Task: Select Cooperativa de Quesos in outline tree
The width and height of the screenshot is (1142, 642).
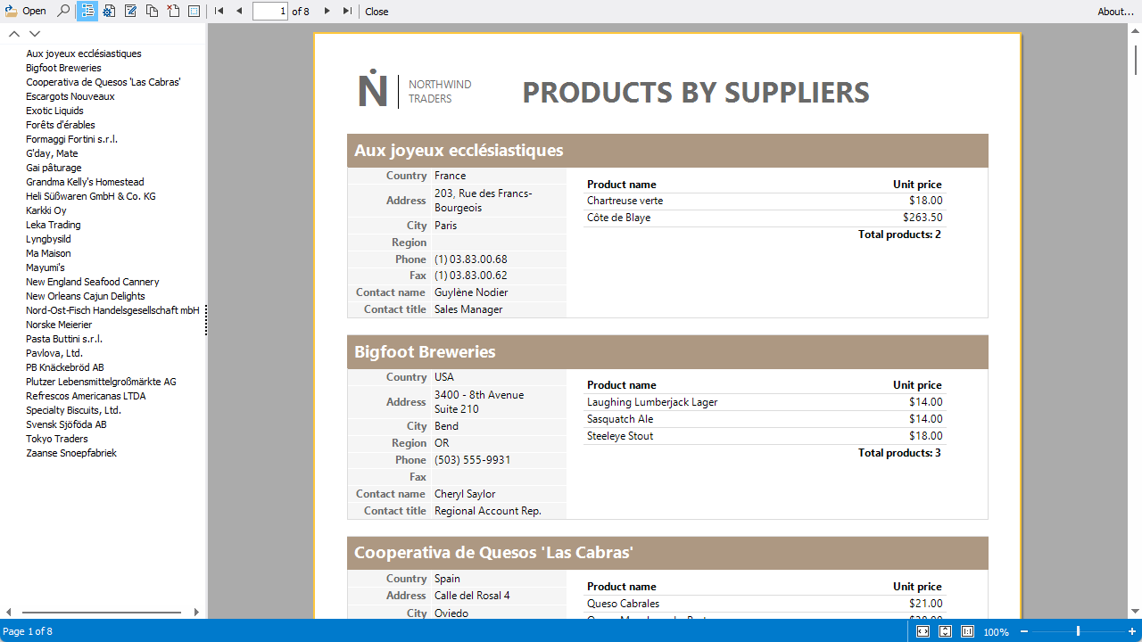Action: (103, 82)
